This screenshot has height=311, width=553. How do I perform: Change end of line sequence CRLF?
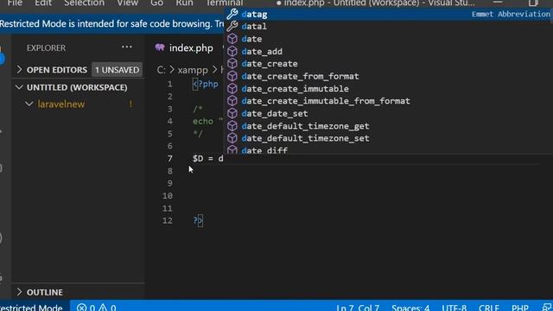pos(489,308)
